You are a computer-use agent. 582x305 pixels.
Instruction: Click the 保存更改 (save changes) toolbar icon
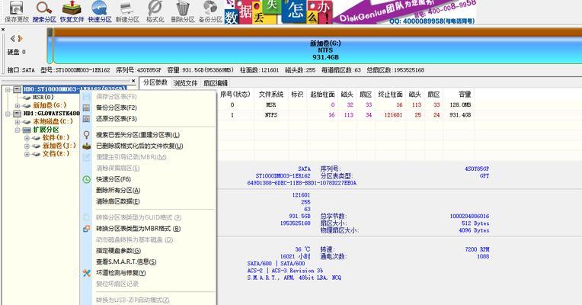point(16,11)
